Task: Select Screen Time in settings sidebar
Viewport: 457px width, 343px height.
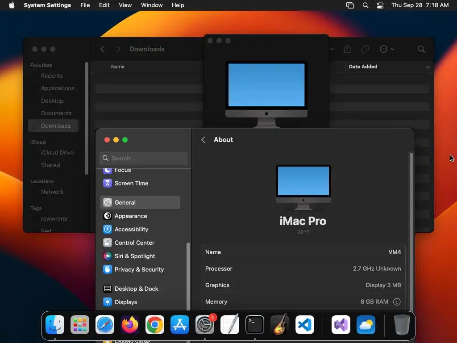Action: (140, 183)
